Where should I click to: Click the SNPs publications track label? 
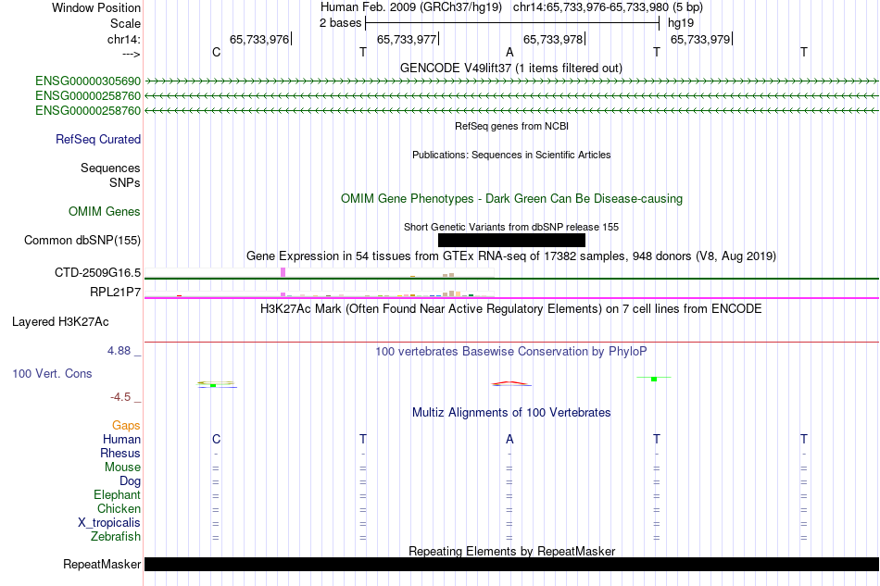[x=125, y=182]
